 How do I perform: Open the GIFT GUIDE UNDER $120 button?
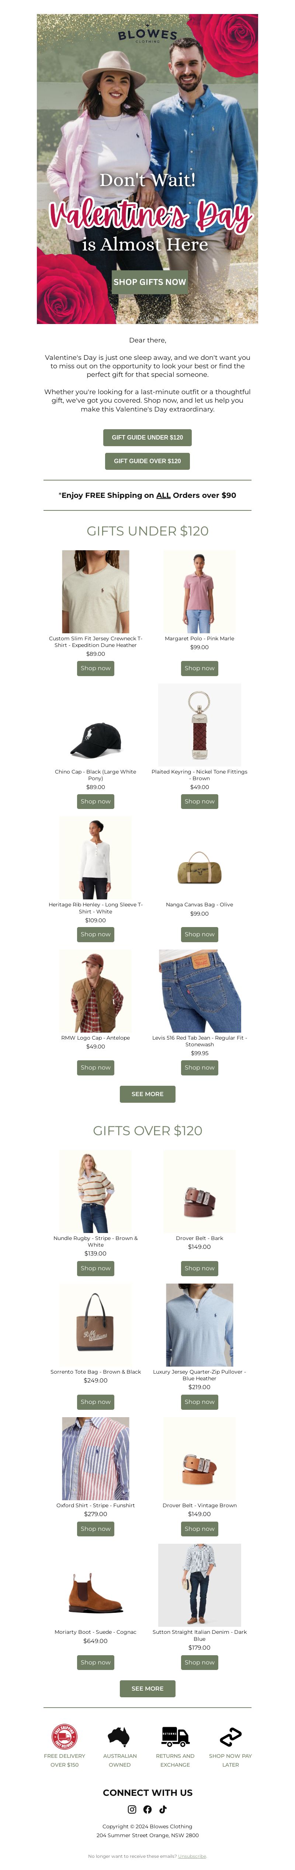coord(147,437)
